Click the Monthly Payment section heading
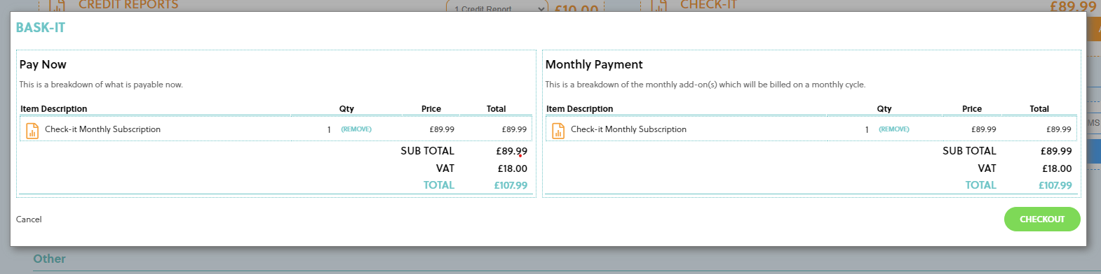Image resolution: width=1101 pixels, height=274 pixels. 594,64
